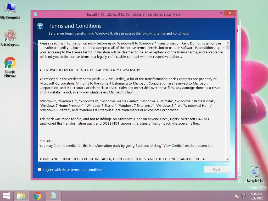
Task: Click the terms scrollbar down arrow
Action: click(227, 159)
